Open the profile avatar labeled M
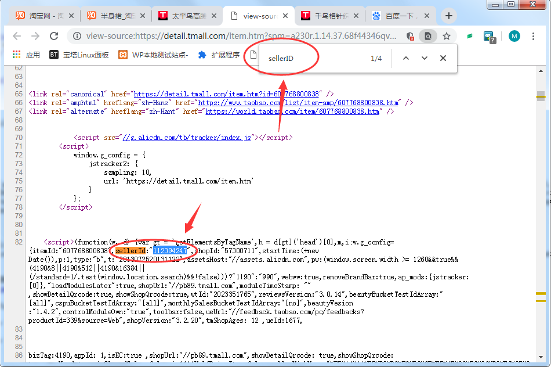The width and height of the screenshot is (551, 367). click(x=514, y=36)
